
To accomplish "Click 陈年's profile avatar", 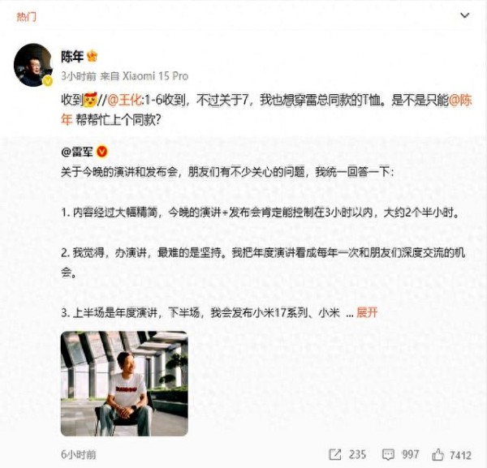I will click(33, 65).
